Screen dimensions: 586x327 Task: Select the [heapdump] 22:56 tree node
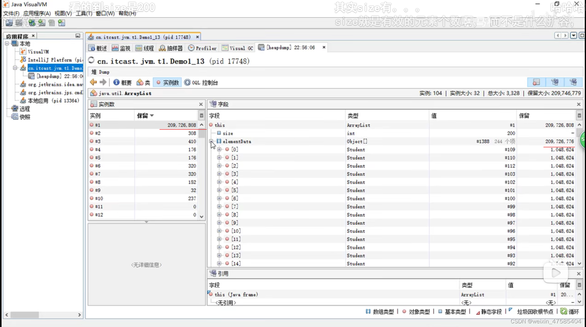point(56,76)
